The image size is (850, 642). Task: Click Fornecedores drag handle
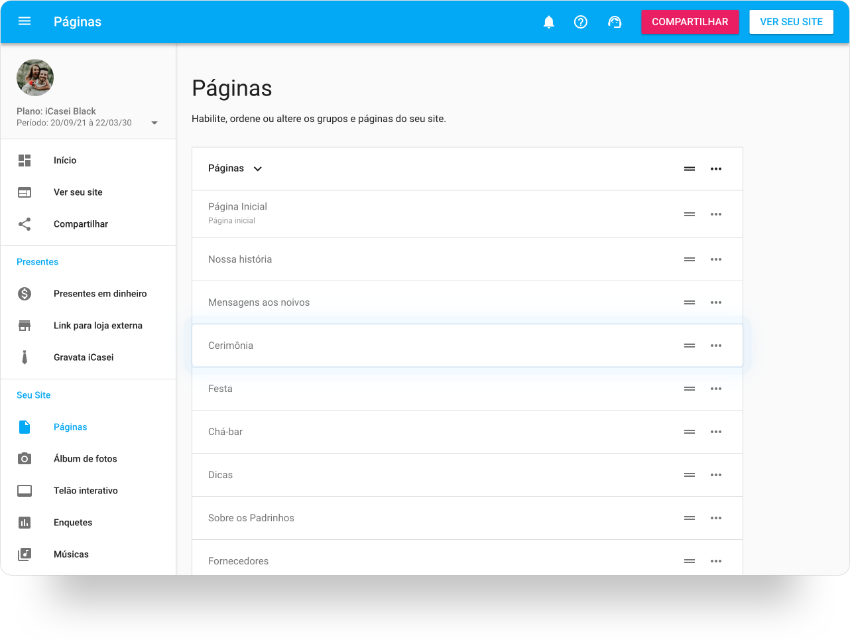pos(690,561)
